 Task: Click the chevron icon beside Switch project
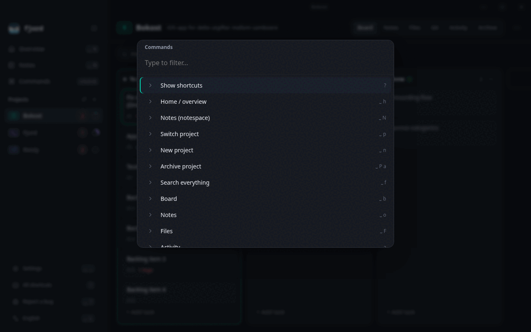click(150, 134)
